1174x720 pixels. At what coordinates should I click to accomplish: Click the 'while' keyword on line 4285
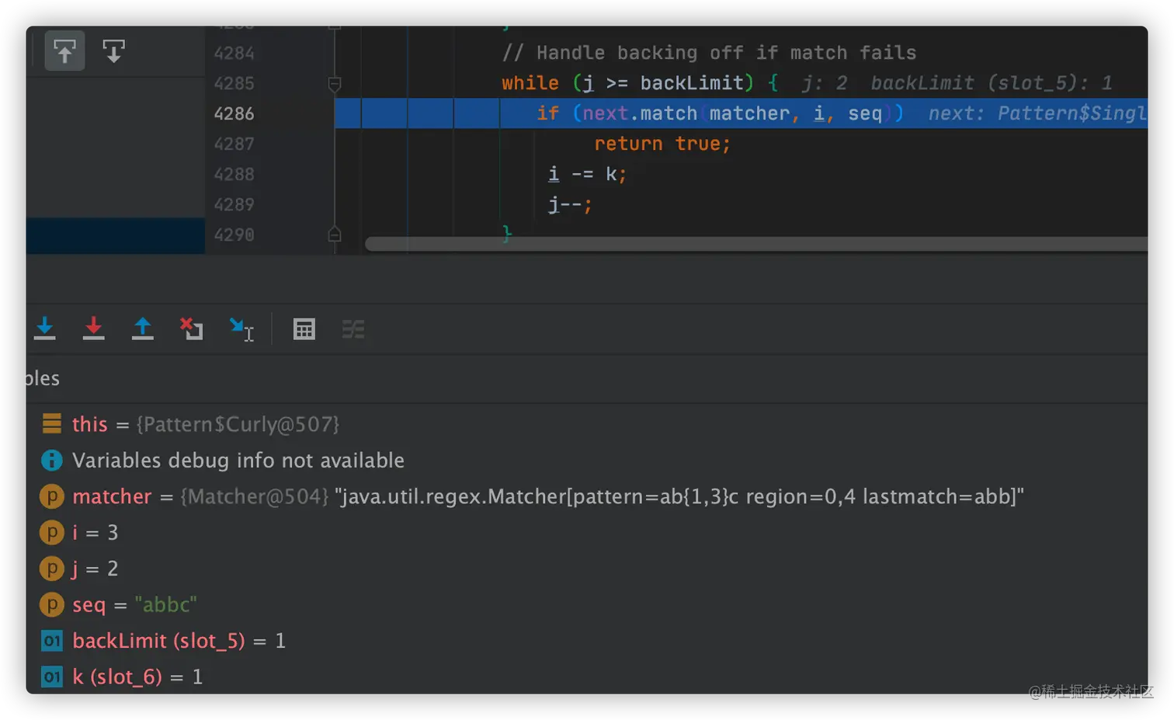(530, 83)
